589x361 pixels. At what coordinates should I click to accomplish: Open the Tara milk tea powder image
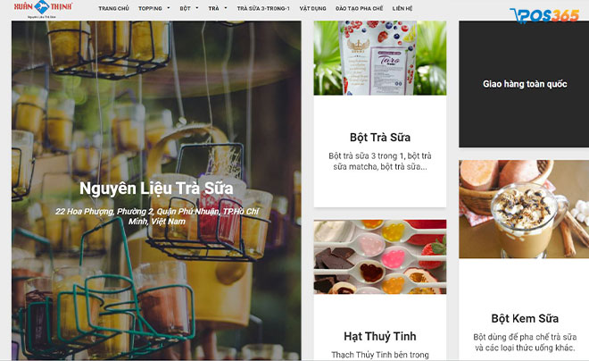380,58
